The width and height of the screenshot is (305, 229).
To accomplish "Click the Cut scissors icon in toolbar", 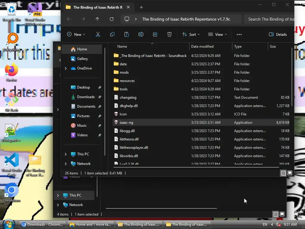I will click(98, 35).
